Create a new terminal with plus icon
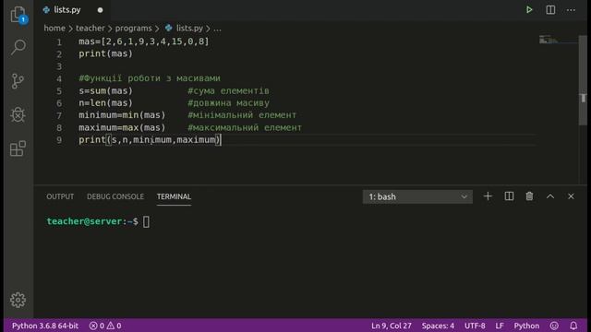This screenshot has width=591, height=332. tap(488, 196)
